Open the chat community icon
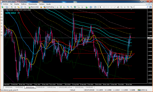153x92 pixels. (x=150, y=7)
